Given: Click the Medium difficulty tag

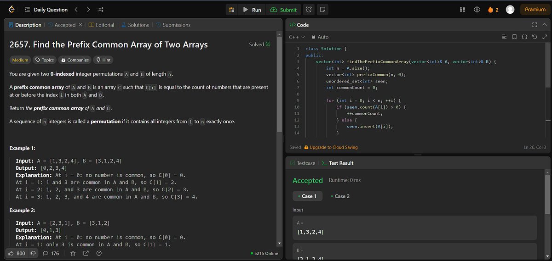Looking at the screenshot, I should coord(20,60).
